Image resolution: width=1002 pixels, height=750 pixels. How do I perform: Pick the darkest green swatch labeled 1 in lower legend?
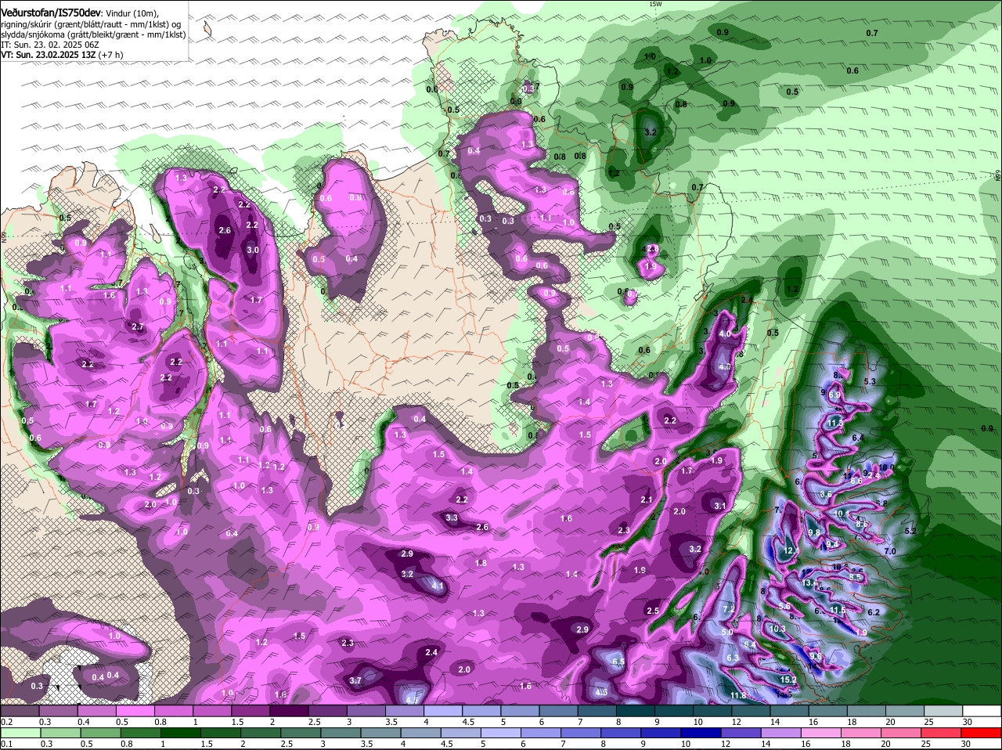[181, 732]
